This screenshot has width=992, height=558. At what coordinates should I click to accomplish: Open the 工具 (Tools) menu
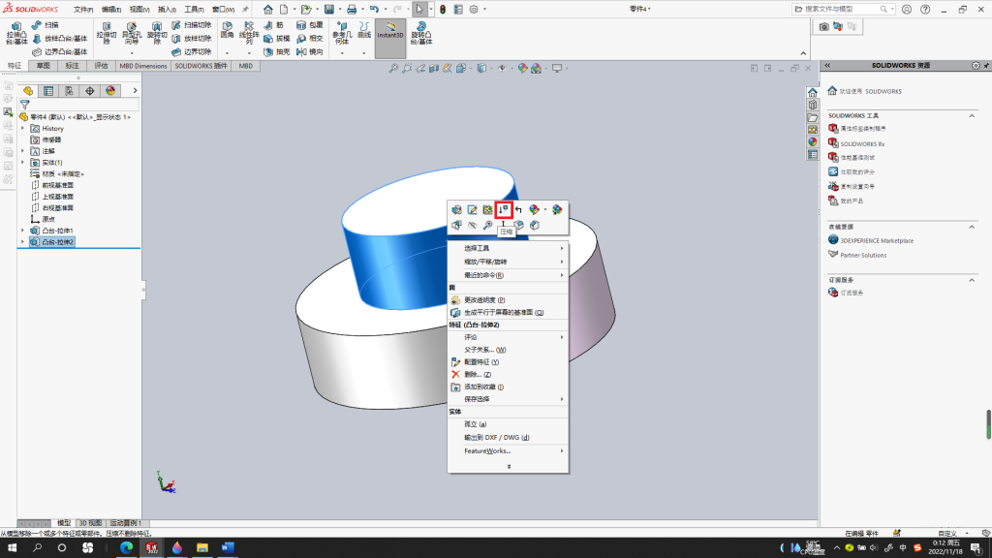pos(194,10)
